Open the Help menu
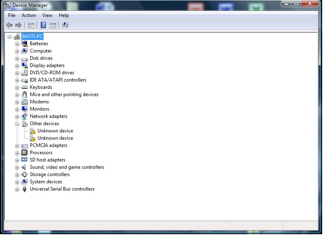325x235 pixels. [x=64, y=15]
